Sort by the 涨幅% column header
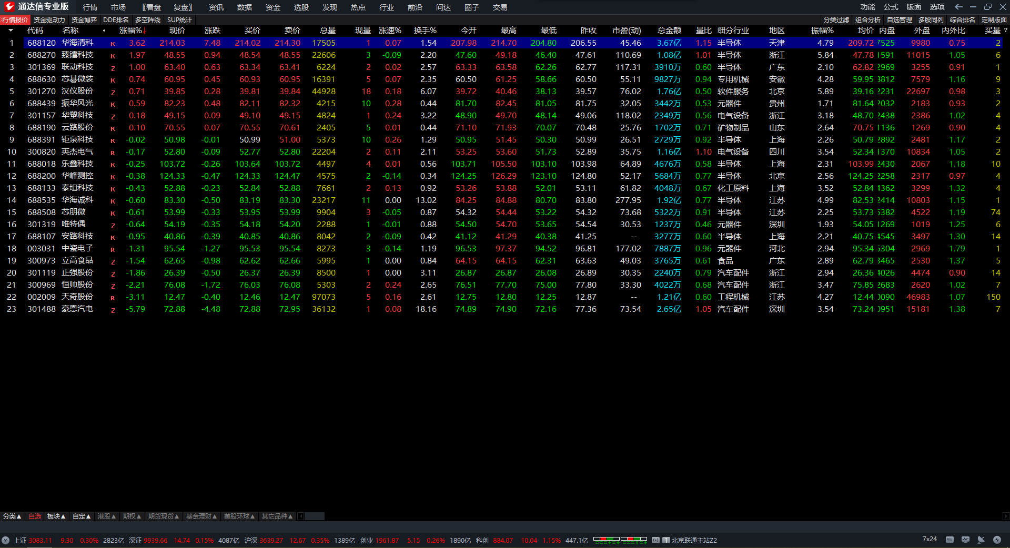 pyautogui.click(x=133, y=31)
